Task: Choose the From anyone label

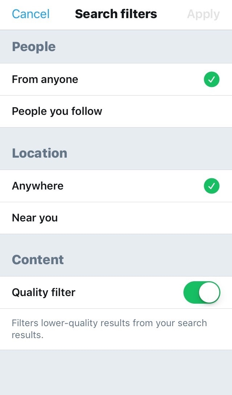Action: click(45, 79)
